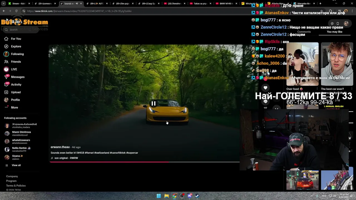This screenshot has height=200, width=356.
Task: Open the orange sports car thumbnail
Action: pyautogui.click(x=302, y=180)
